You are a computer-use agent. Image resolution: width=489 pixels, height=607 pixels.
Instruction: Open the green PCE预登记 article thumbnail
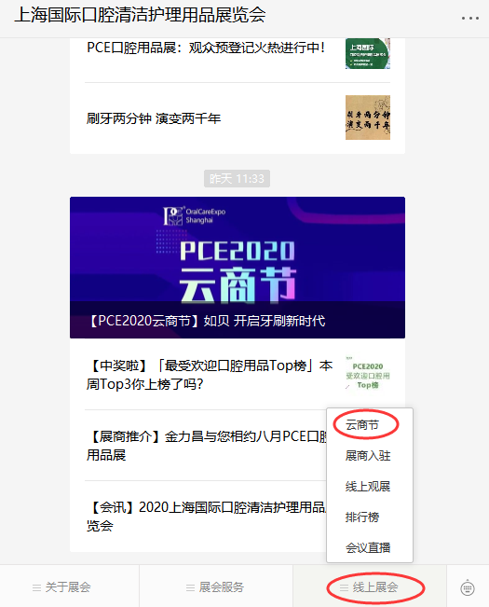coord(368,53)
